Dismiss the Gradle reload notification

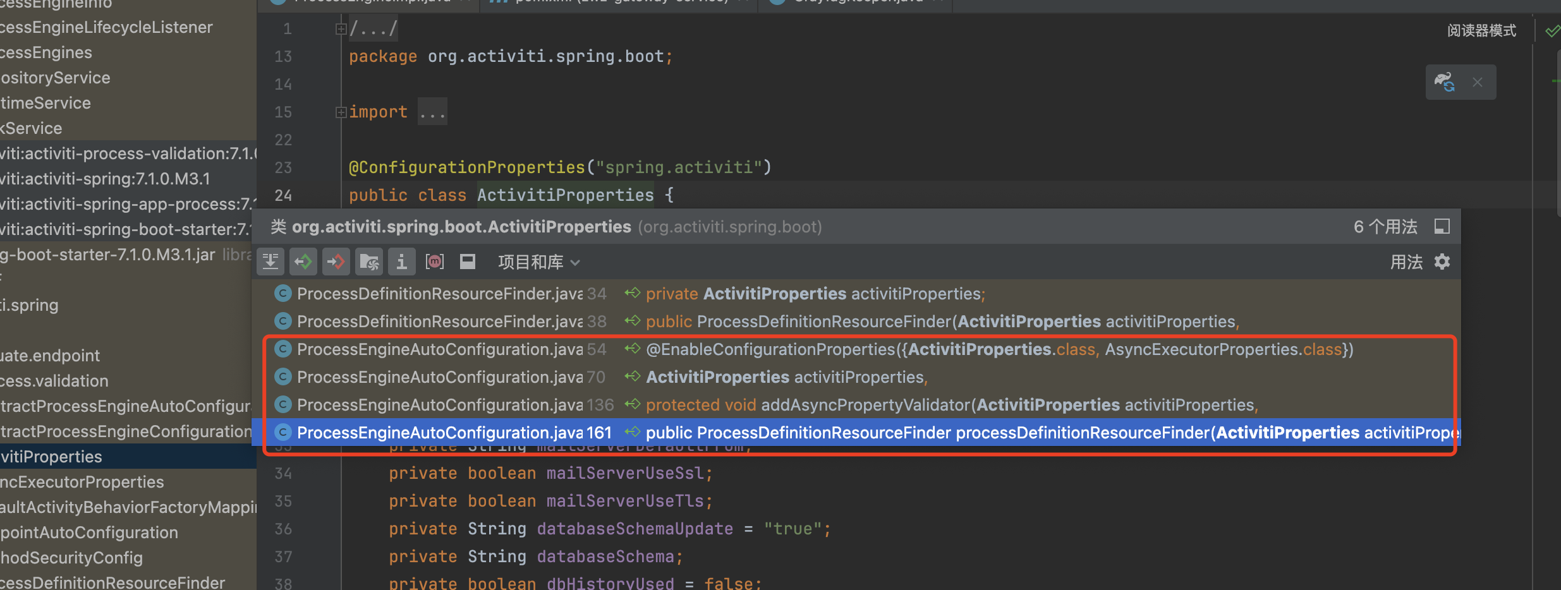click(1478, 82)
